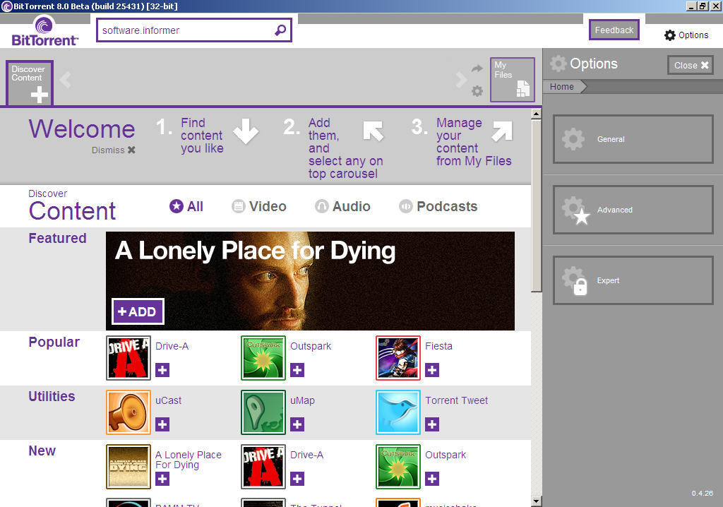Open the uCast megaphone thumbnail
The height and width of the screenshot is (507, 723).
point(129,412)
